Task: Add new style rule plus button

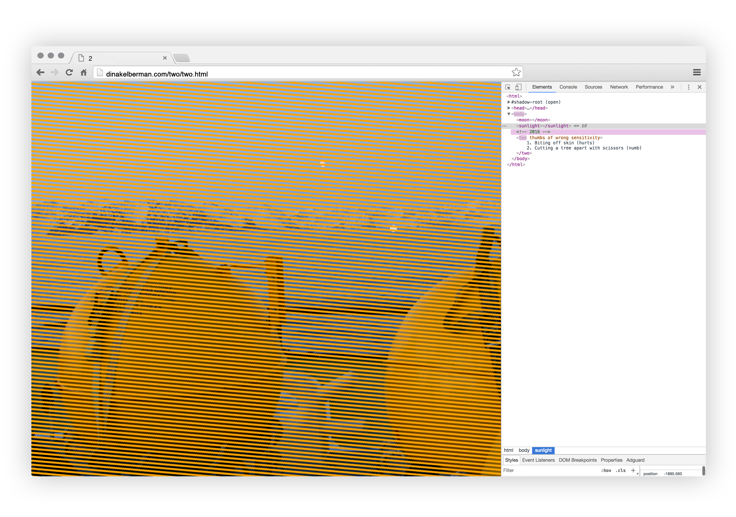Action: click(x=633, y=470)
